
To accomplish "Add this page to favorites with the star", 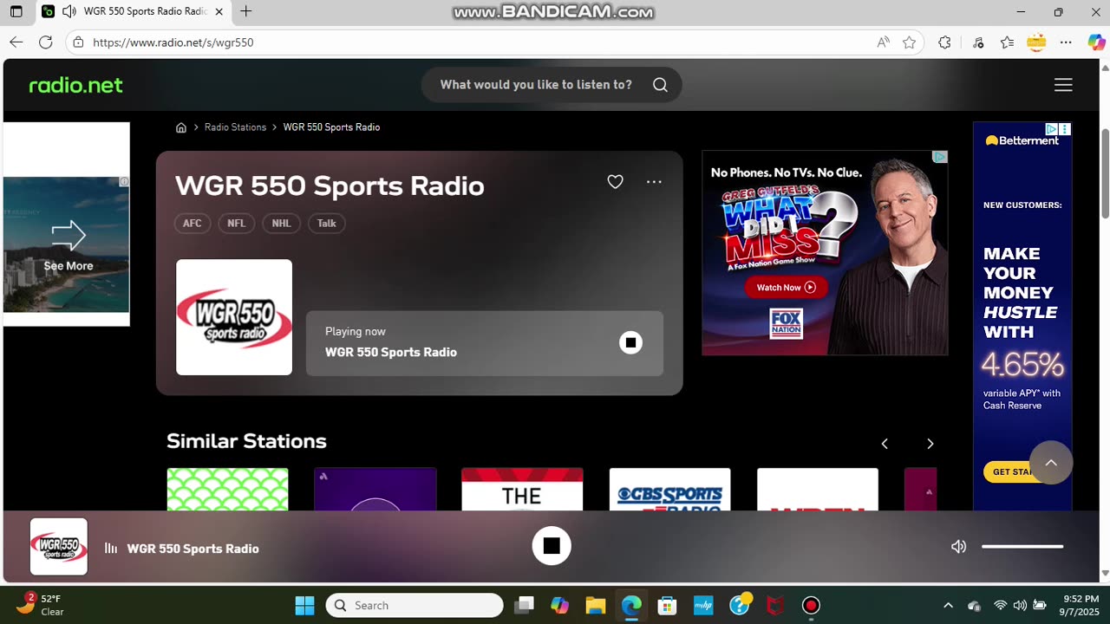I will [909, 42].
